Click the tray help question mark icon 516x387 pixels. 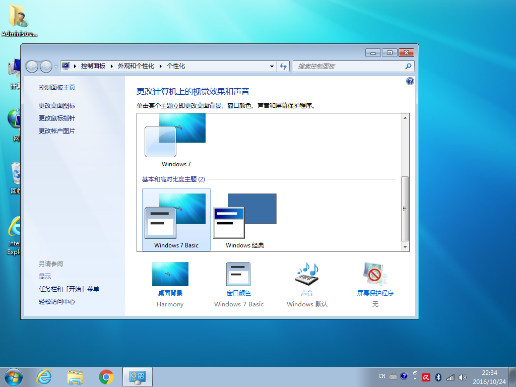click(x=404, y=376)
